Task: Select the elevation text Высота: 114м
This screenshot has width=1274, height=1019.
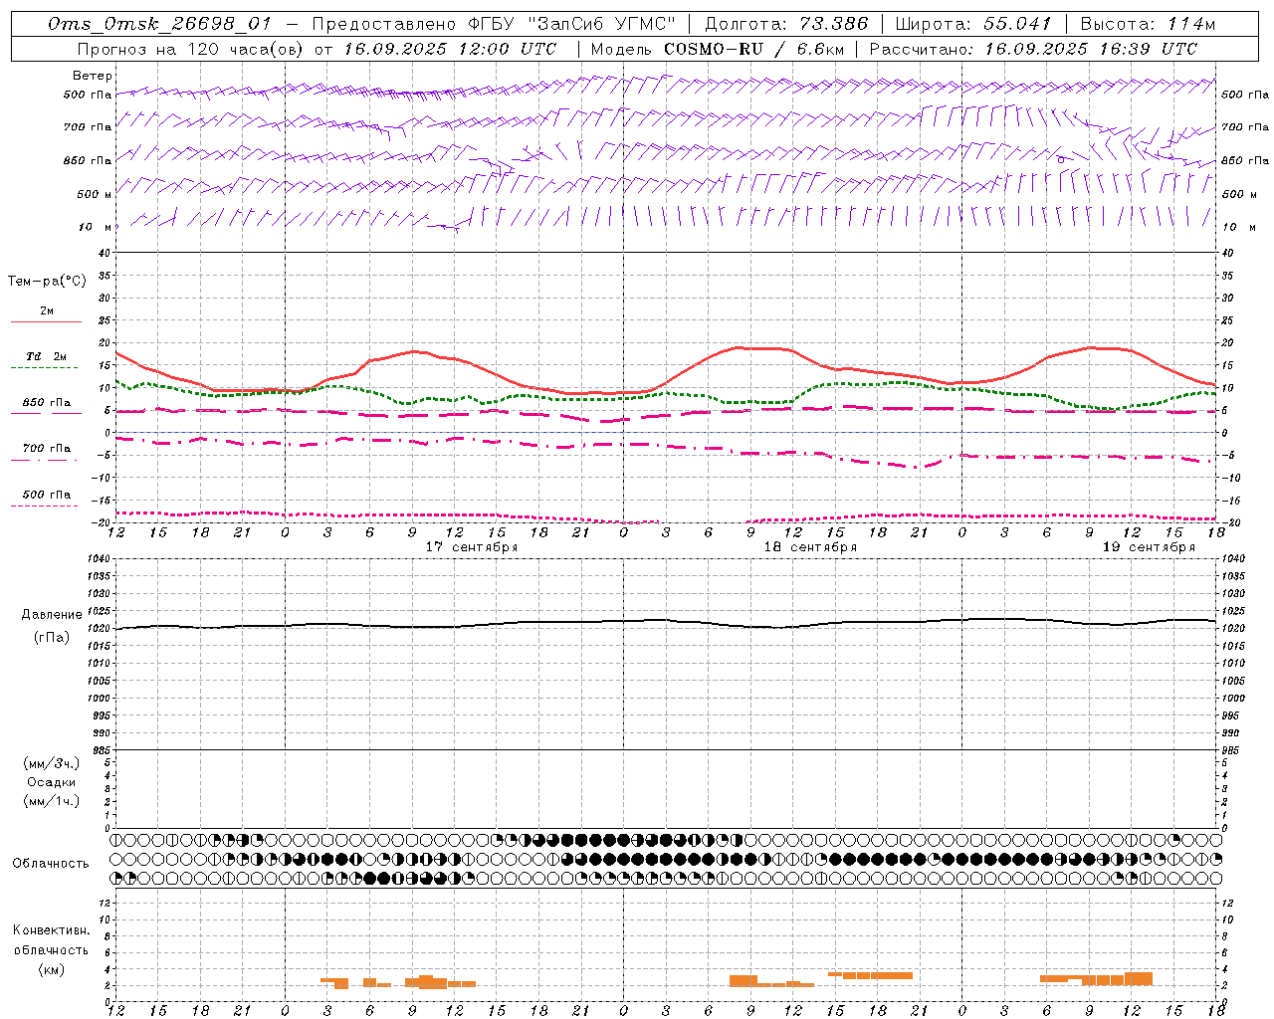Action: (1148, 24)
